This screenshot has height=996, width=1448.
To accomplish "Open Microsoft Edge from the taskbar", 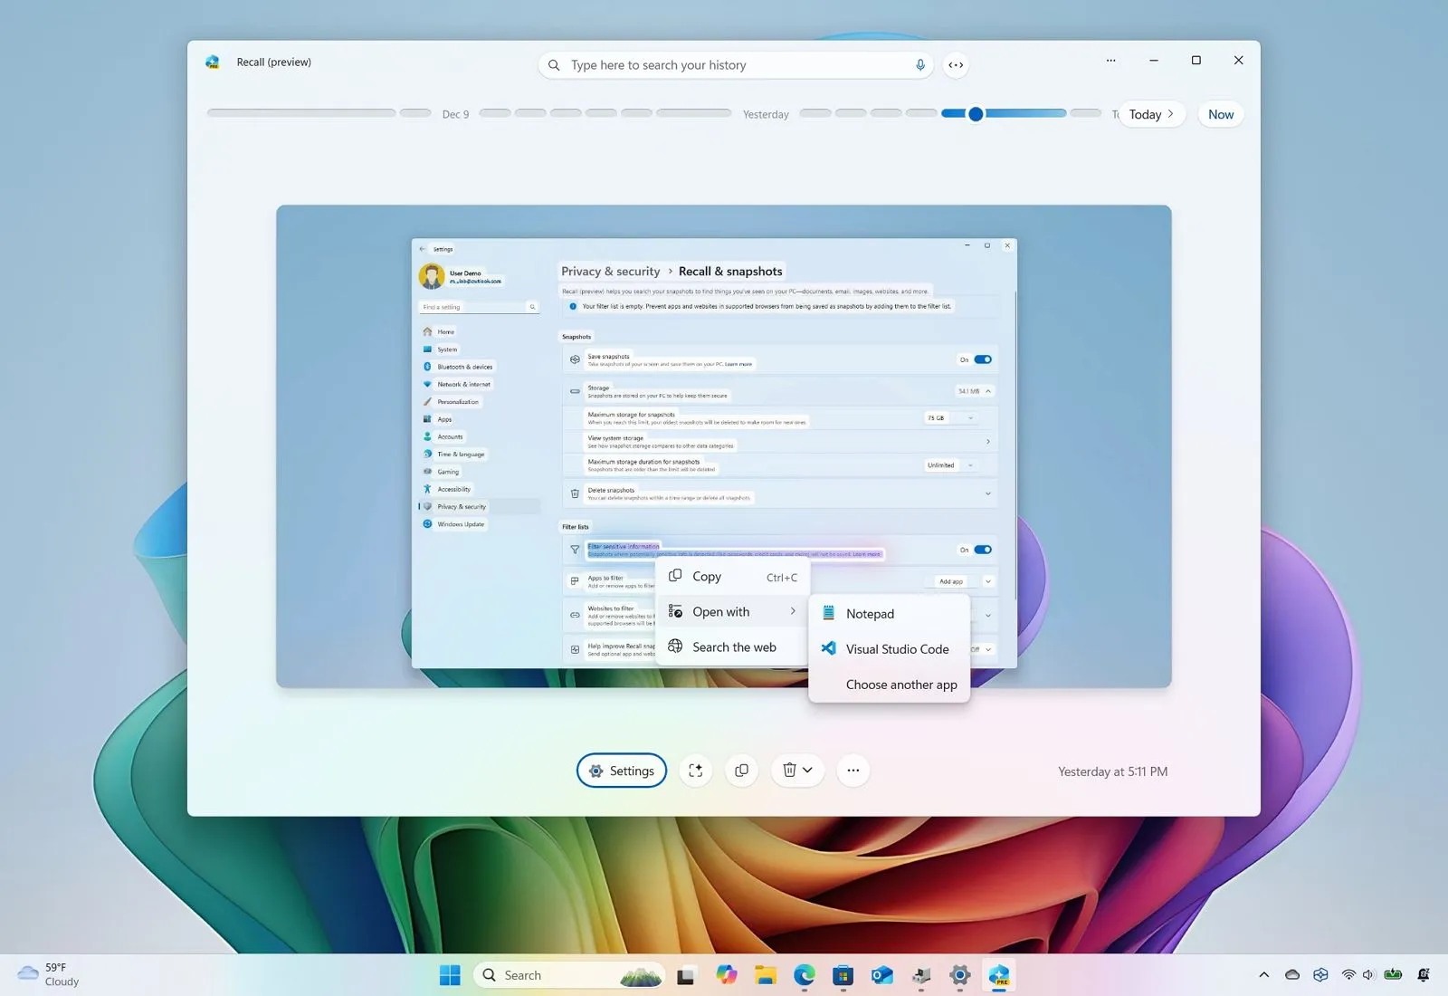I will (x=804, y=975).
